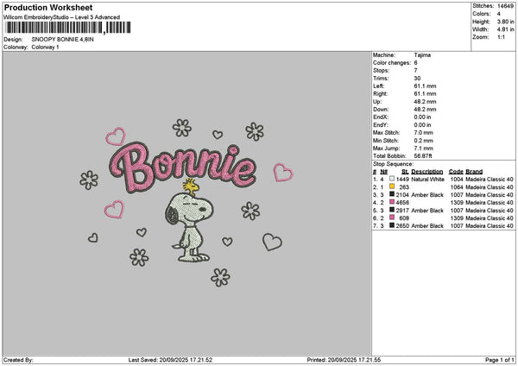Click the 'Brand' column header
This screenshot has width=518, height=366.
coord(474,172)
